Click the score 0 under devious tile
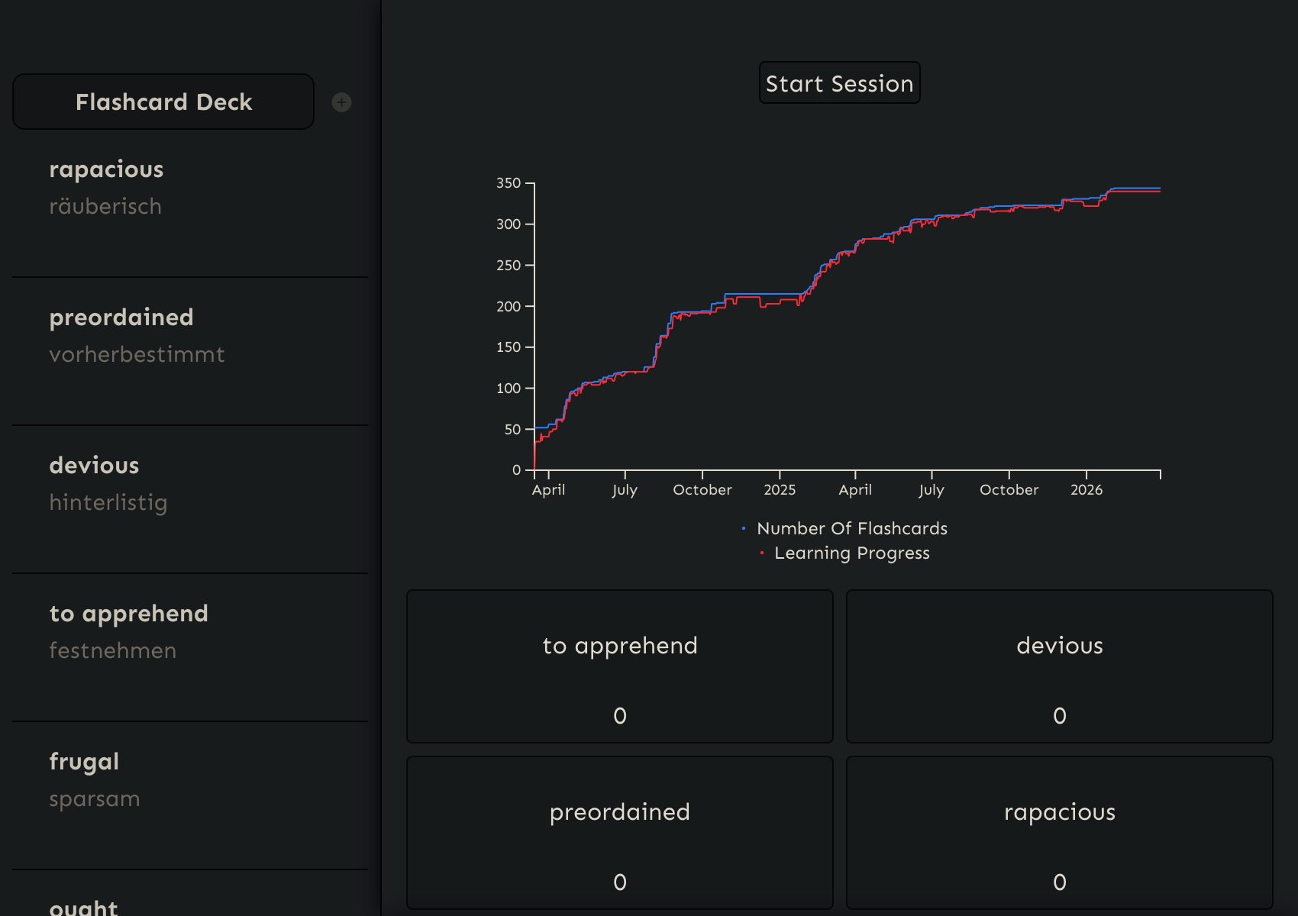This screenshot has height=916, width=1298. (x=1060, y=715)
